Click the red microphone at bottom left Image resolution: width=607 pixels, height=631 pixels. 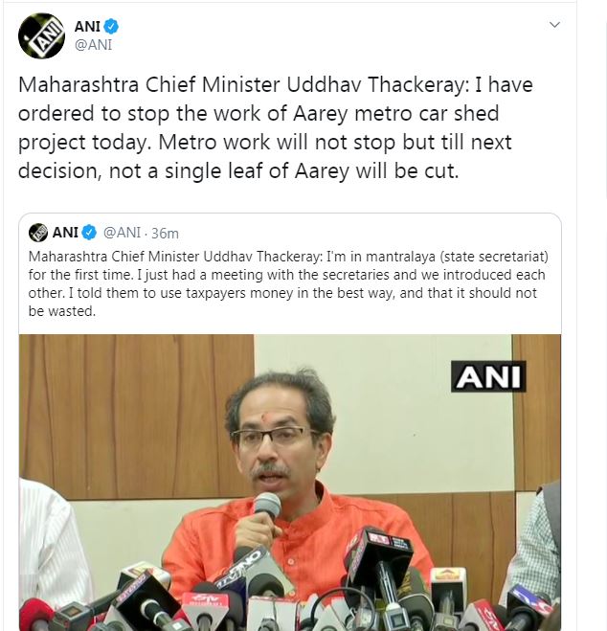point(34,615)
